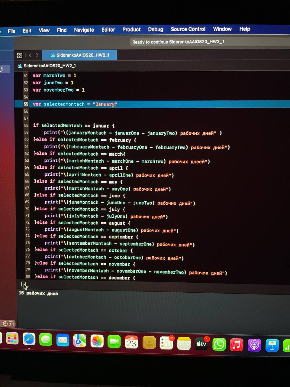Screen dimensions: 290x387
Task: Click the "January" string on line 55
Action: point(105,104)
